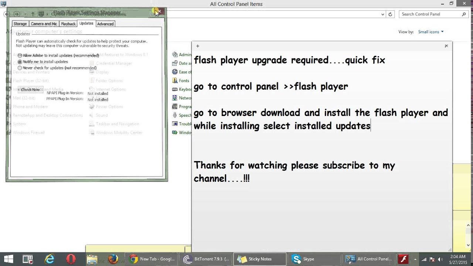Open the Windows Start button
Viewport: 473px width, 266px height.
(x=8, y=259)
